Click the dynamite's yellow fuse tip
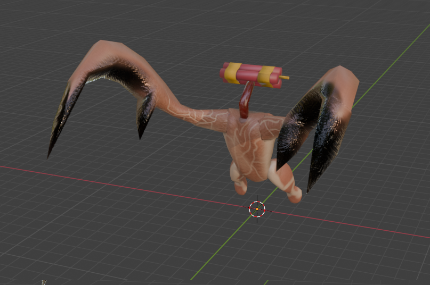This screenshot has height=285, width=430. 285,78
